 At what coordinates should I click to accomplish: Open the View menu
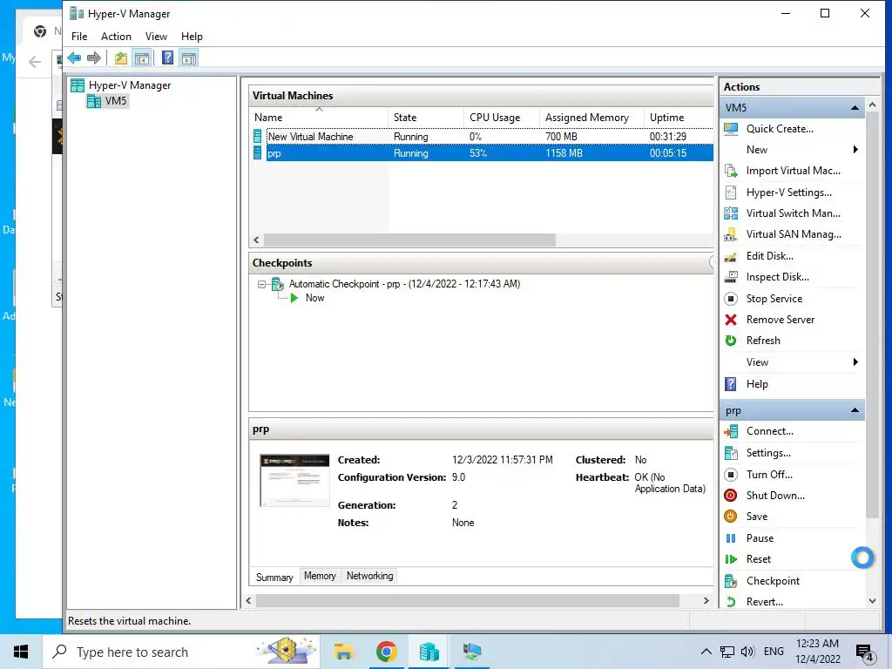point(156,37)
